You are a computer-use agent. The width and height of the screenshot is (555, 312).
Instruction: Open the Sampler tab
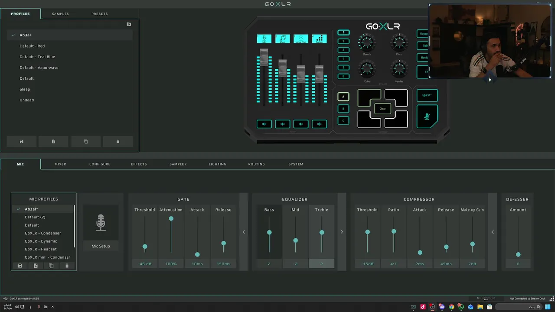tap(178, 164)
